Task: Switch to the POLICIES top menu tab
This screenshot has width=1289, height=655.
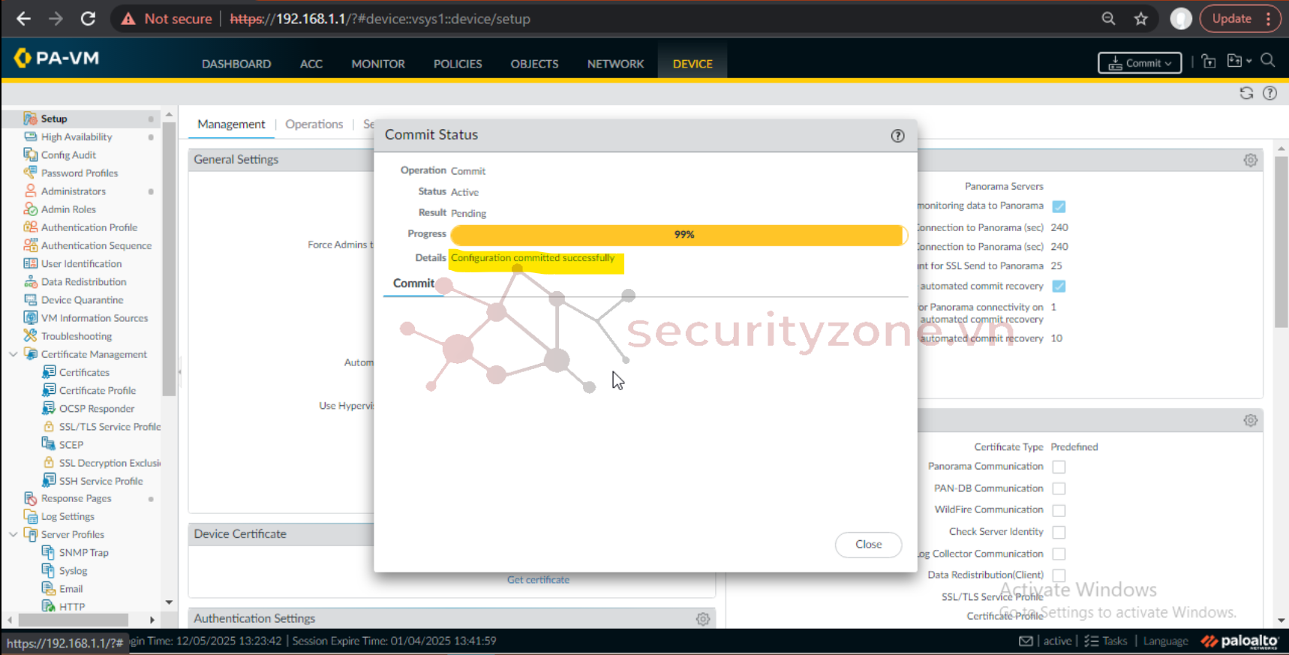Action: click(457, 64)
